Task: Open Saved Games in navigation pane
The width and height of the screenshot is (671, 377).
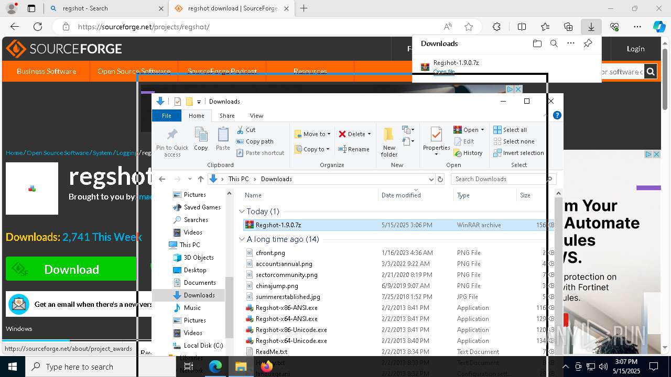Action: tap(202, 207)
